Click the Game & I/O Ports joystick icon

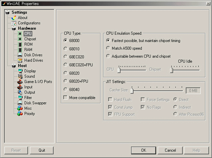(x=20, y=82)
